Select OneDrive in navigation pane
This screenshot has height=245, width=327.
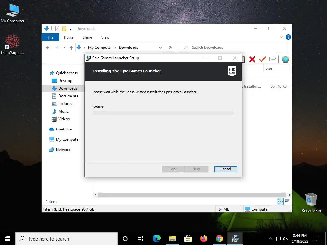click(60, 129)
